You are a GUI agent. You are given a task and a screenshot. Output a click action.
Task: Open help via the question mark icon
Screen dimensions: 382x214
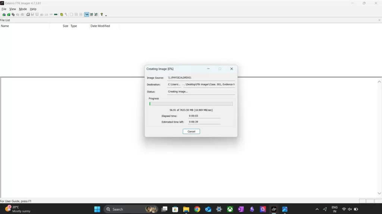101,15
